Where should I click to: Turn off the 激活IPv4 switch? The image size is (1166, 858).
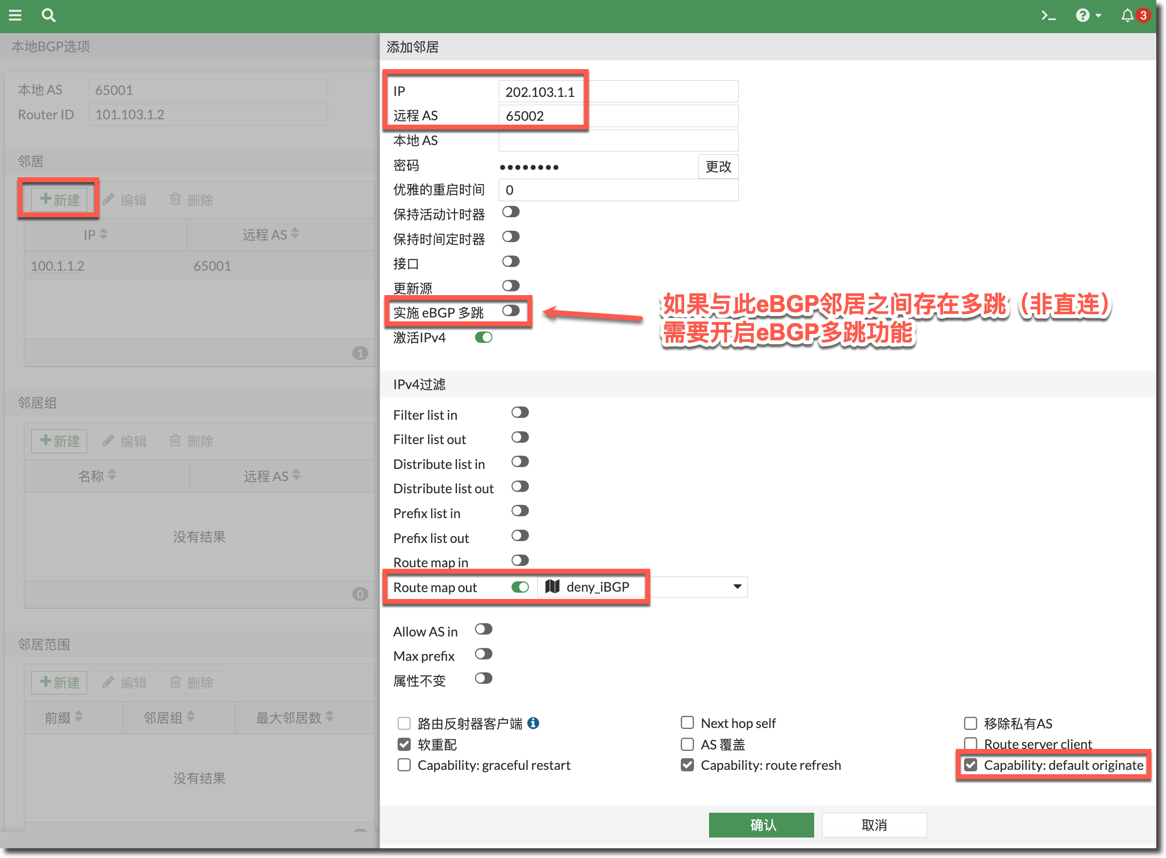click(483, 337)
